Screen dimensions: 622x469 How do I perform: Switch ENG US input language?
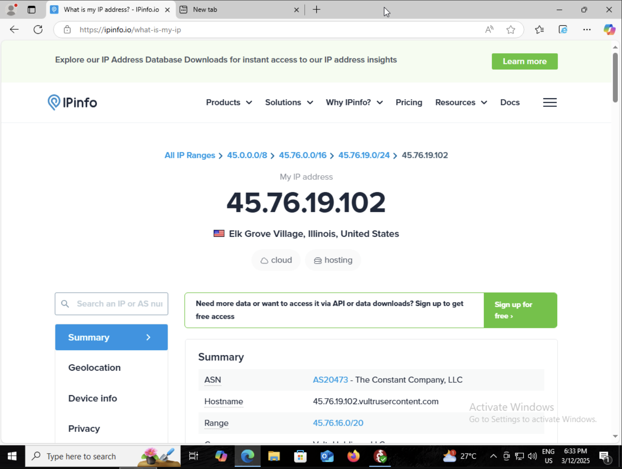548,456
